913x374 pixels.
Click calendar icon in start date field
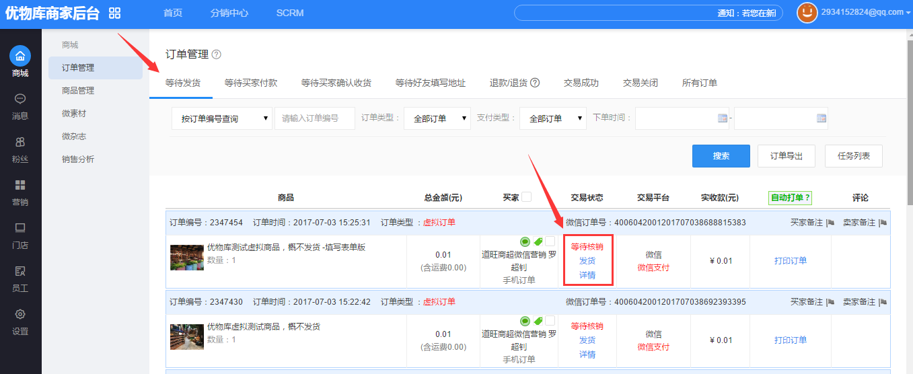pos(723,118)
